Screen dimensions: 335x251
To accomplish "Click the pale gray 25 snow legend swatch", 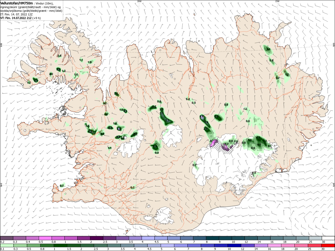I will pyautogui.click(x=316, y=238).
